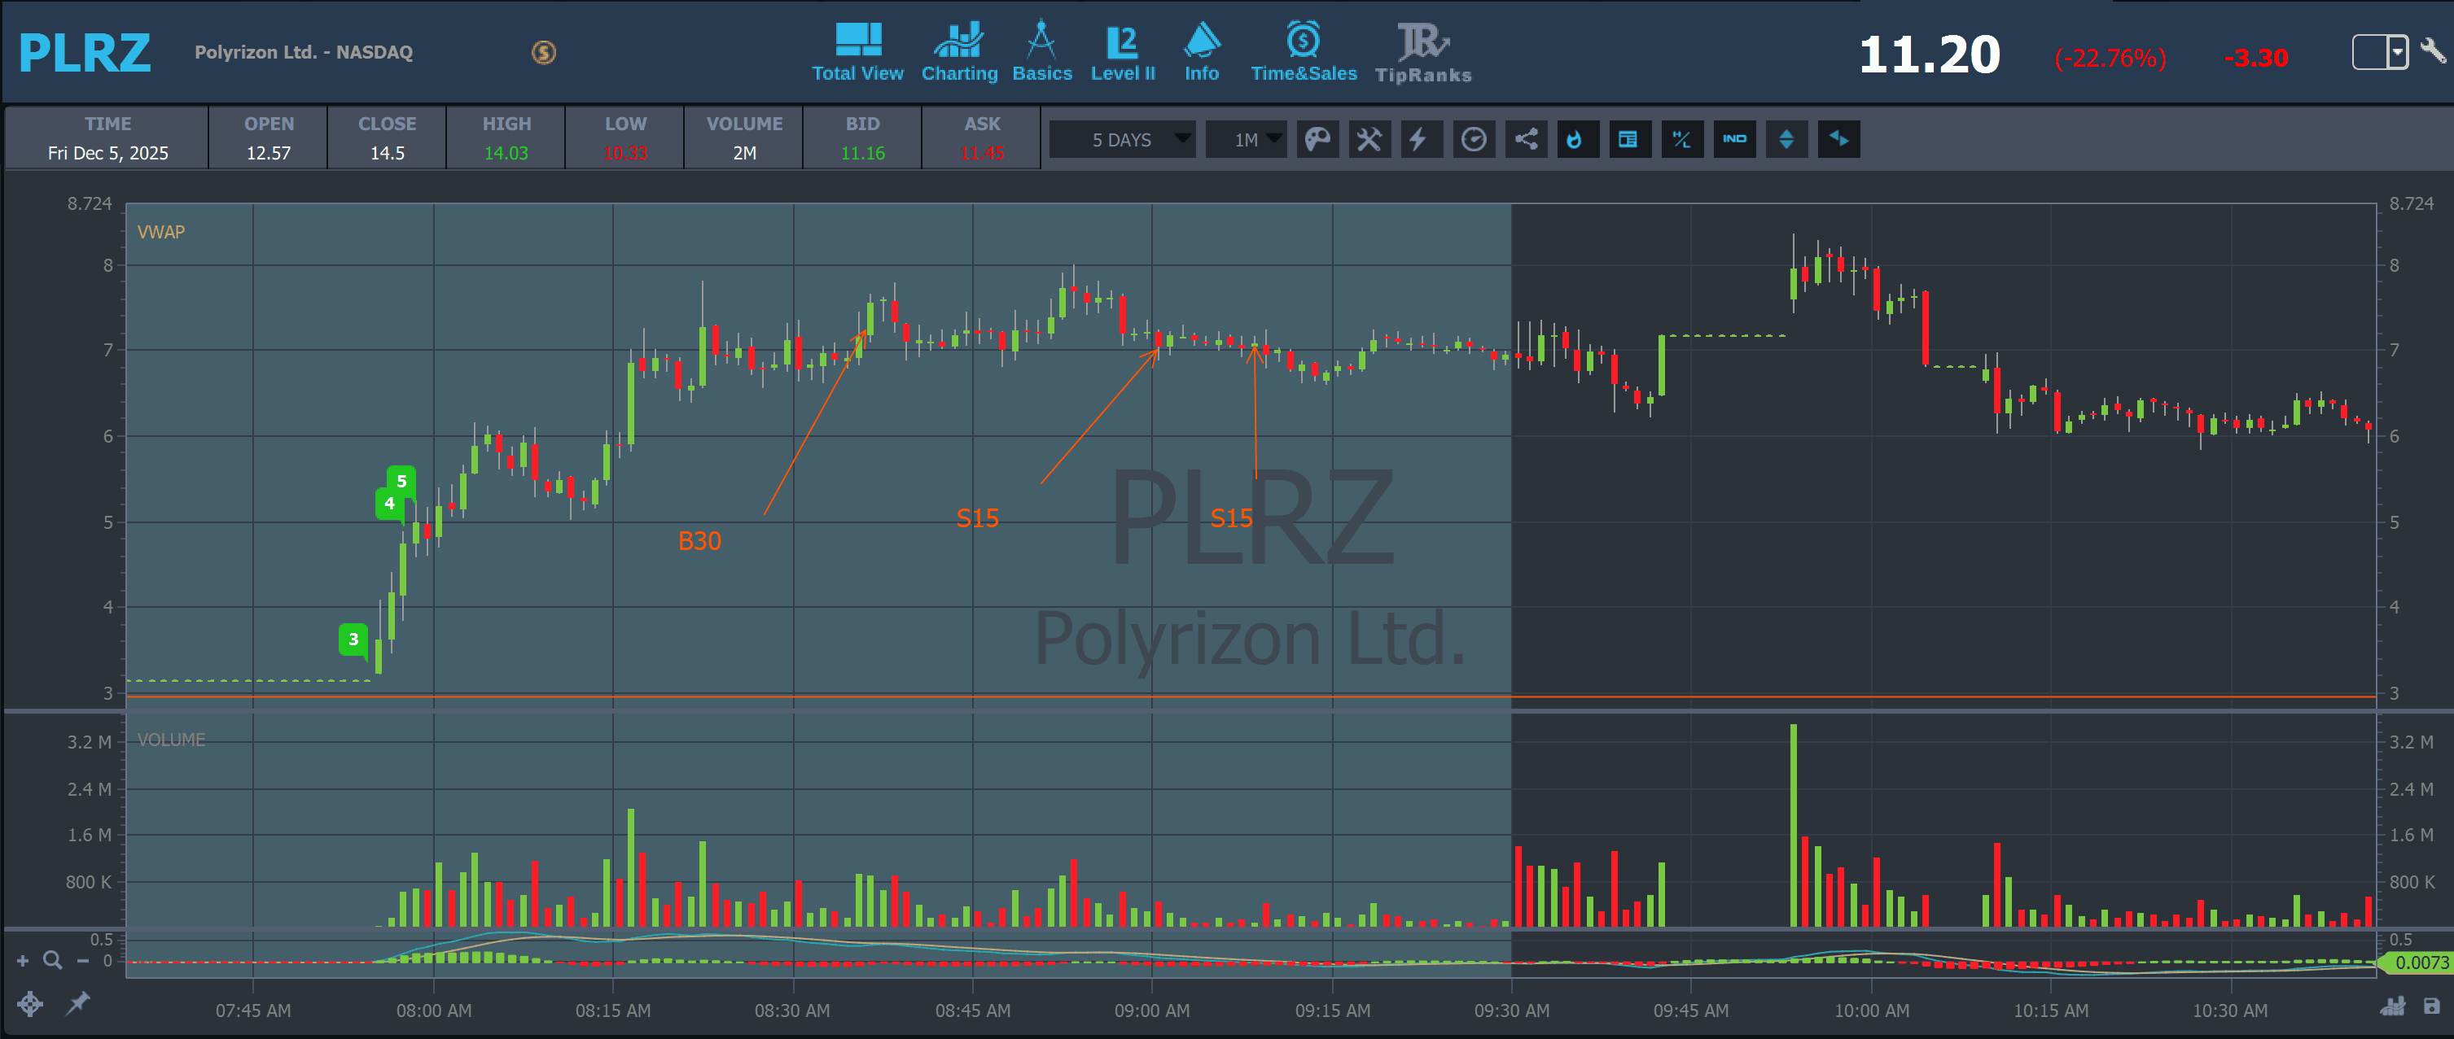Click the TipRanks link
Screen dimensions: 2454x1039
click(1422, 52)
